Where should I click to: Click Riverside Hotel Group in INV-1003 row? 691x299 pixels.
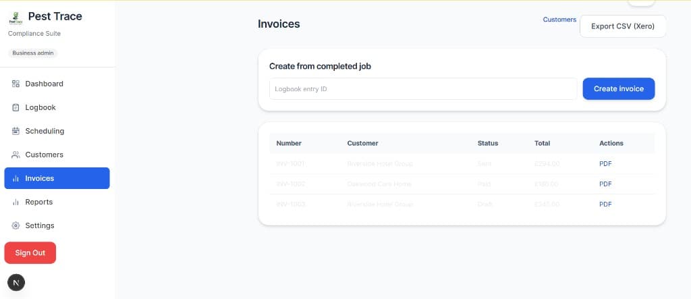coord(380,205)
